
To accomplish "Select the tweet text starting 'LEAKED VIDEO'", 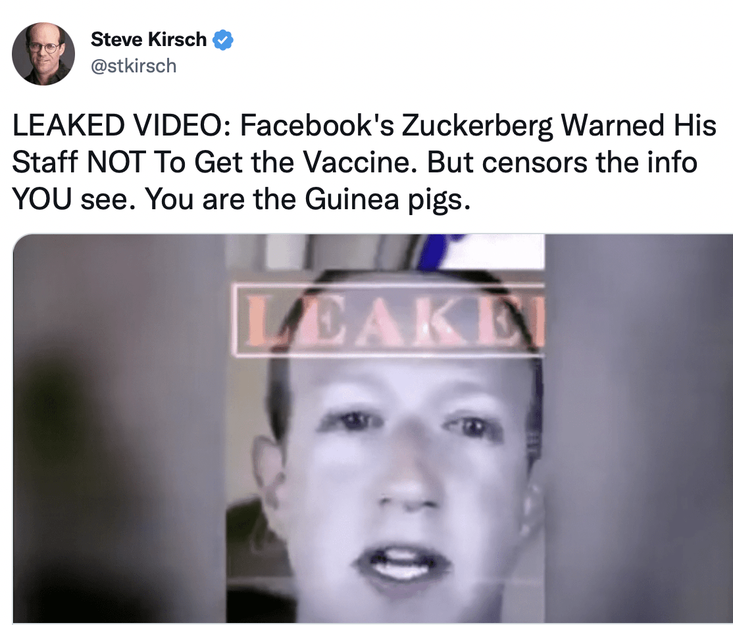I will point(364,162).
